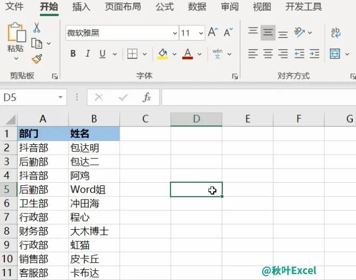356x280 pixels.
Task: Switch to the 数据 Data tab
Action: [x=197, y=6]
